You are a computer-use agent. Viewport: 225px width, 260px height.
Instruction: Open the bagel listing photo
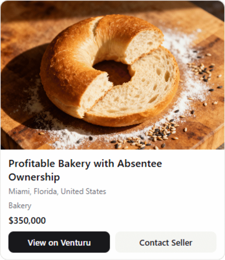pyautogui.click(x=112, y=75)
